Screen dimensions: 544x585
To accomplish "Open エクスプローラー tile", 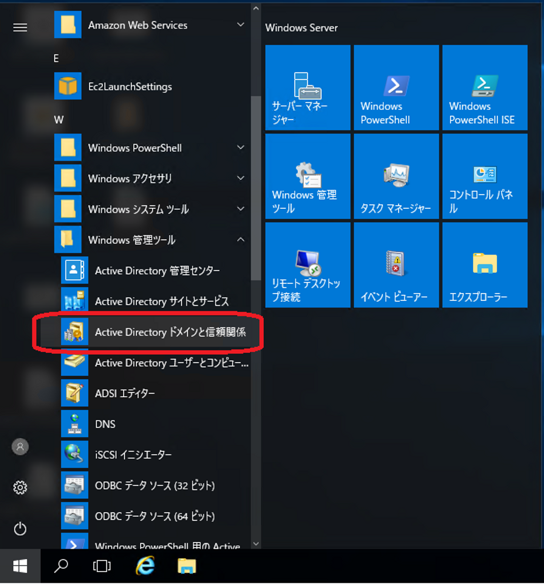I will pyautogui.click(x=485, y=265).
